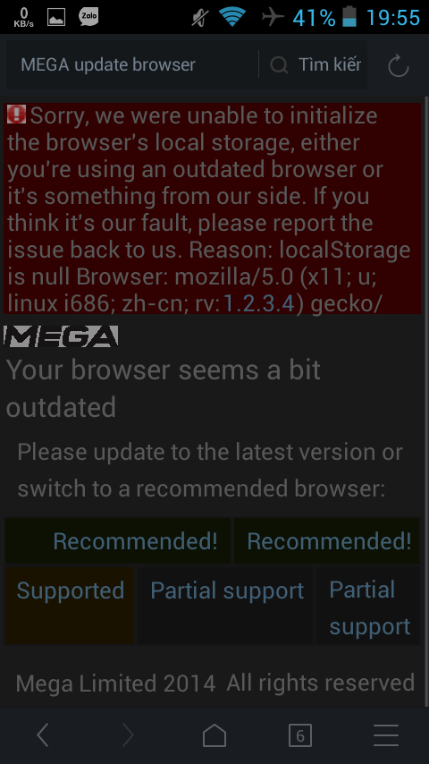The height and width of the screenshot is (764, 429).
Task: Open the browser hamburger menu
Action: [386, 734]
